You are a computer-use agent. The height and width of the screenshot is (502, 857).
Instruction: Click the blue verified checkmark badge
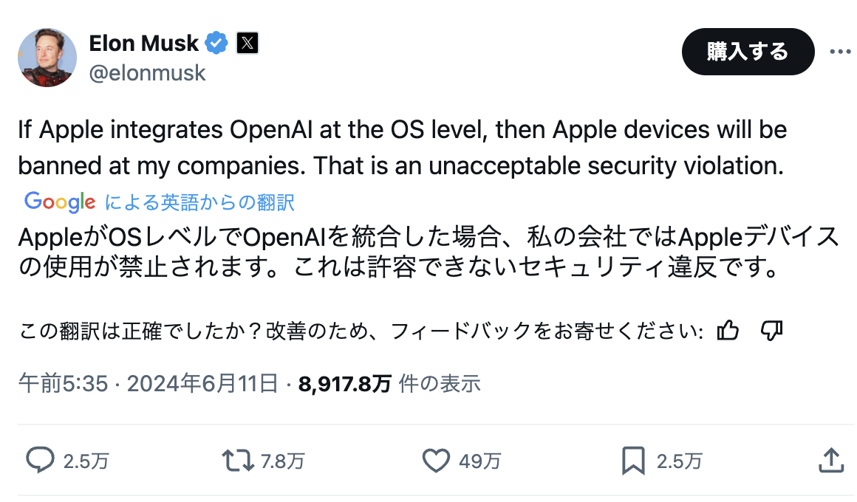(216, 43)
